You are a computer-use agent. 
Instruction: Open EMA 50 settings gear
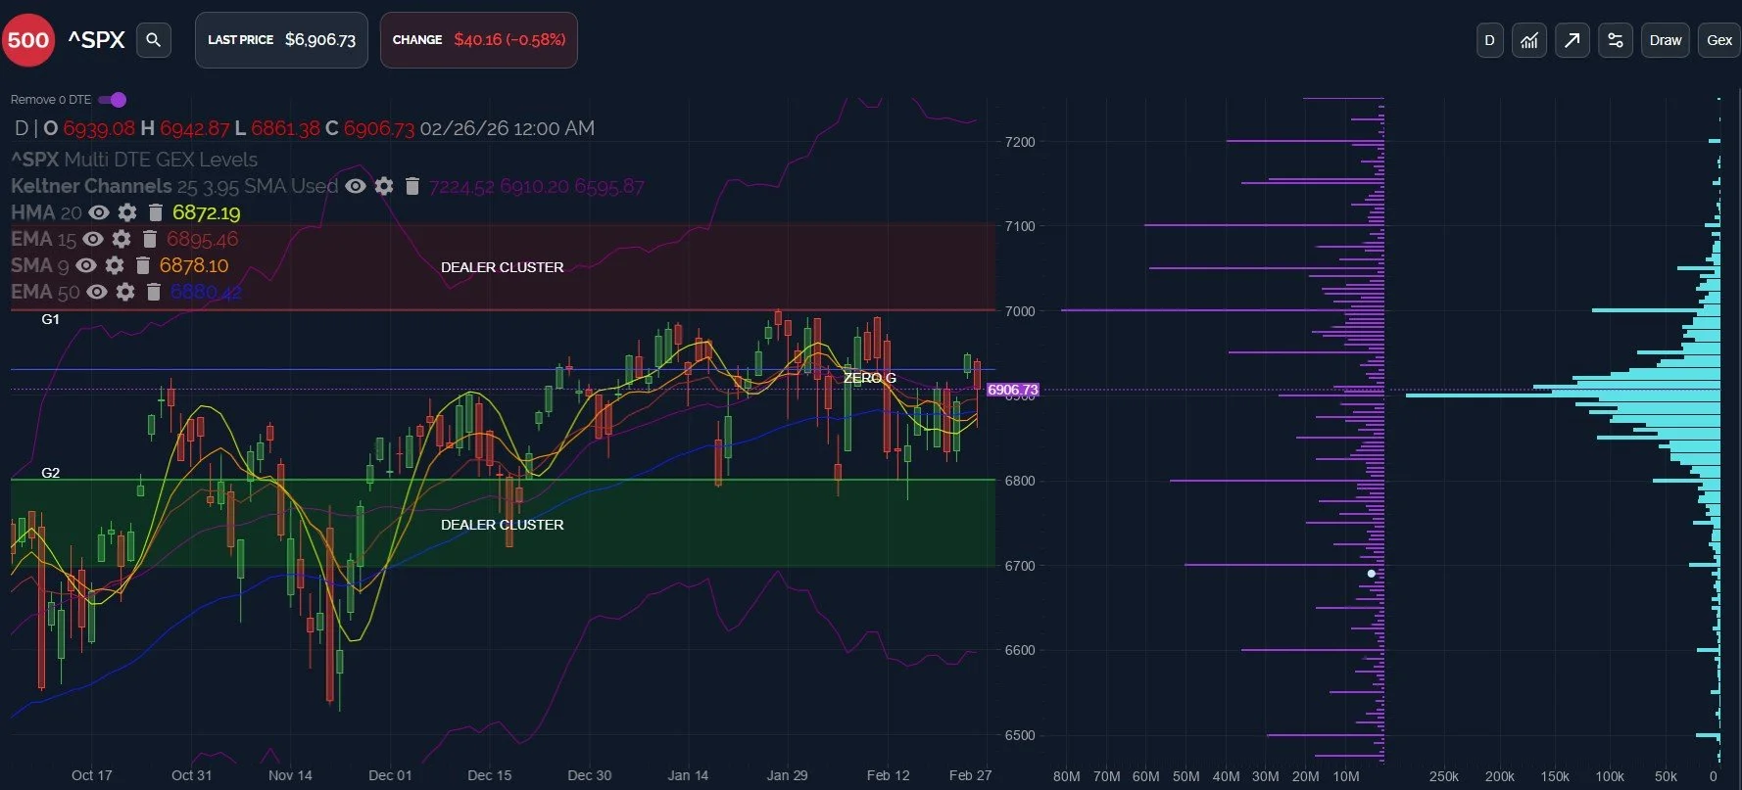pyautogui.click(x=125, y=292)
